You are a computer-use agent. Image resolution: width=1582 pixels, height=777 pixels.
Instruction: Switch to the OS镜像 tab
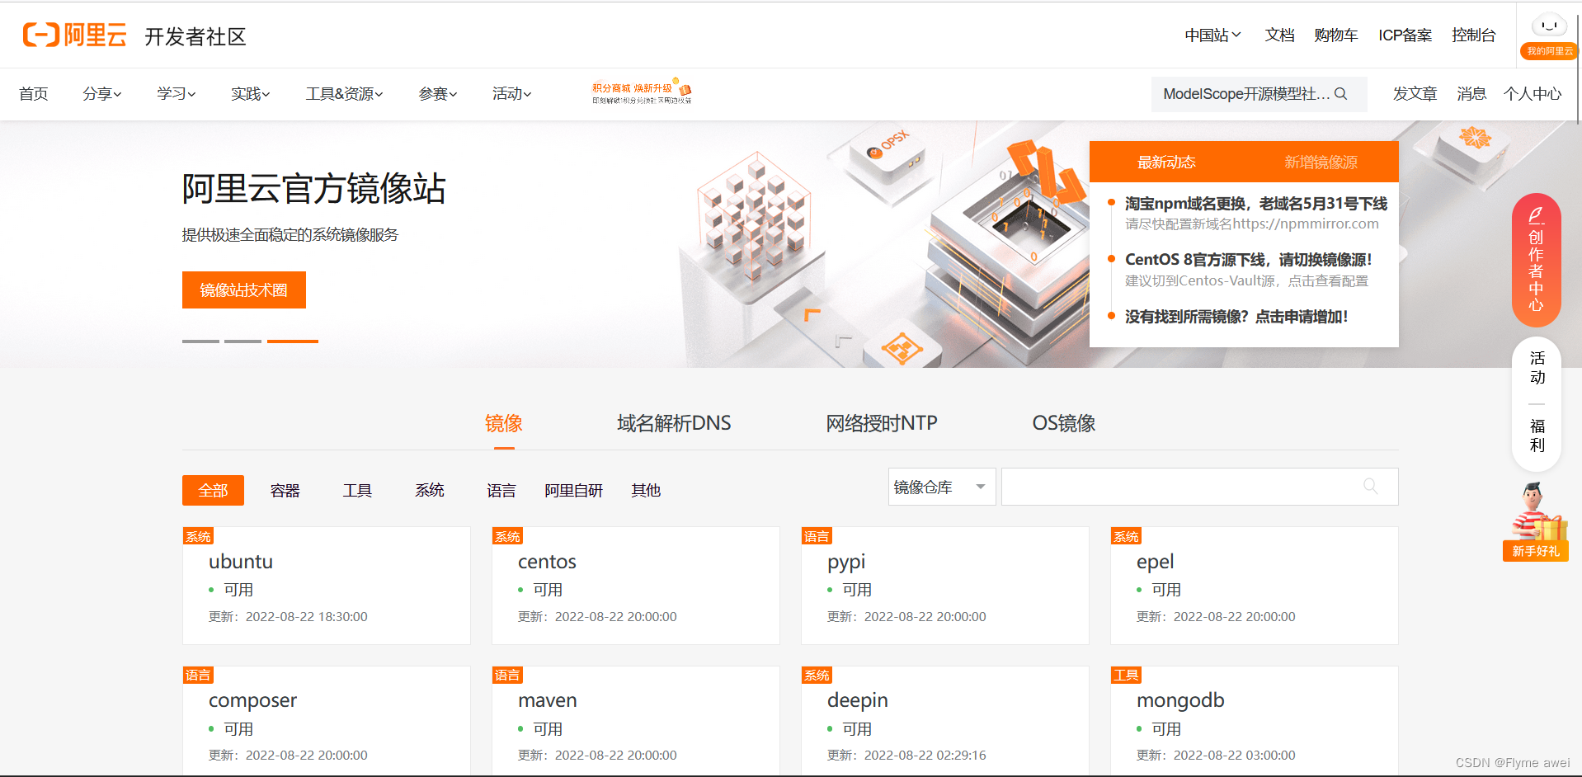click(1063, 423)
